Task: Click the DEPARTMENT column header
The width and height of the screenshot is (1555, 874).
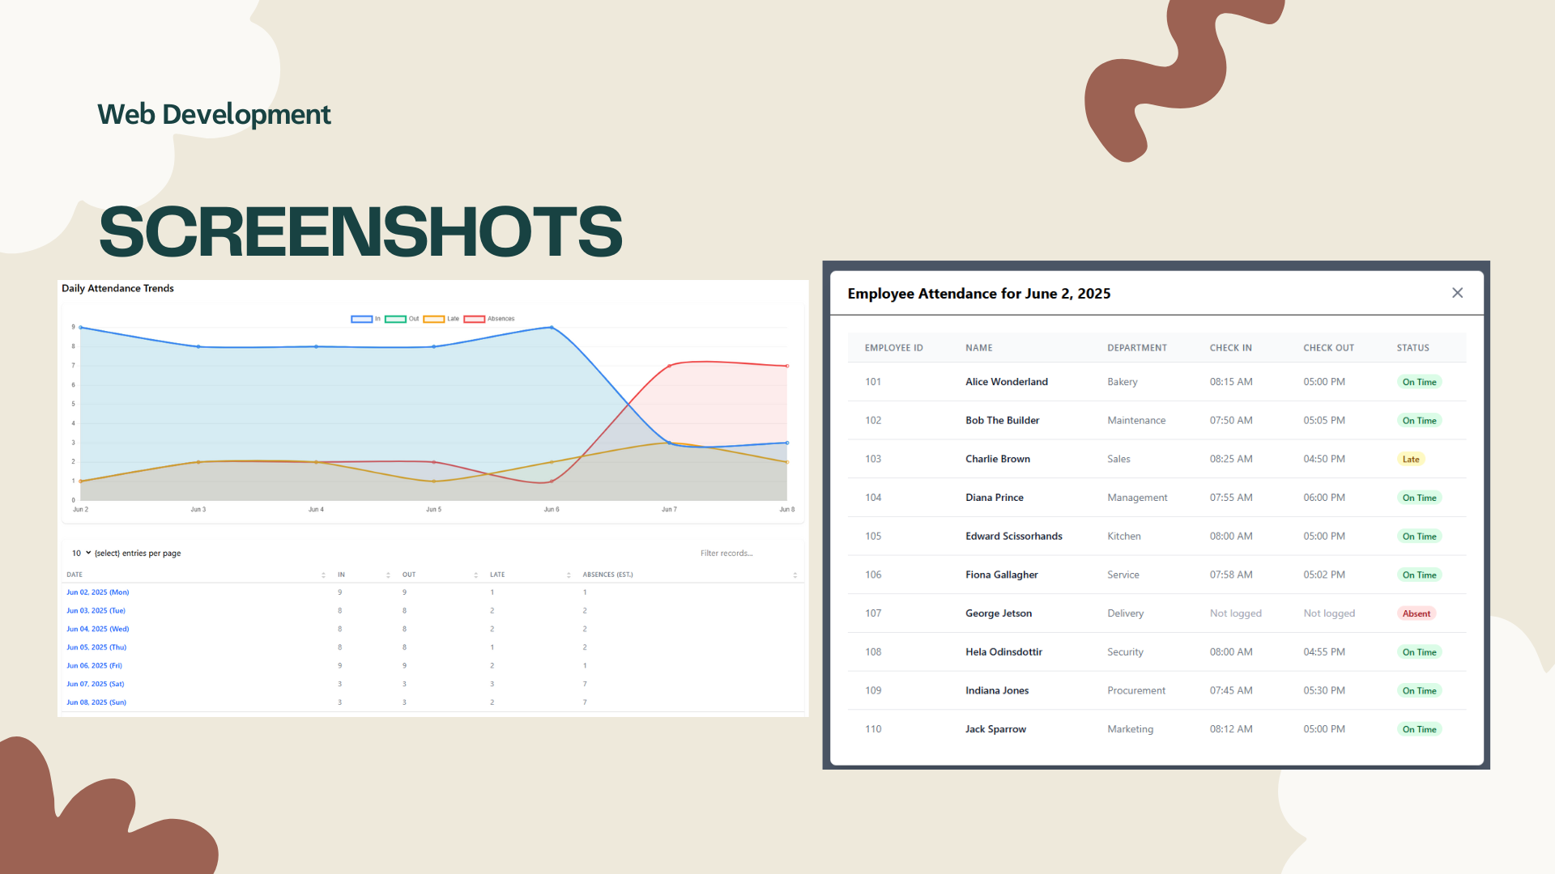Action: click(x=1137, y=347)
